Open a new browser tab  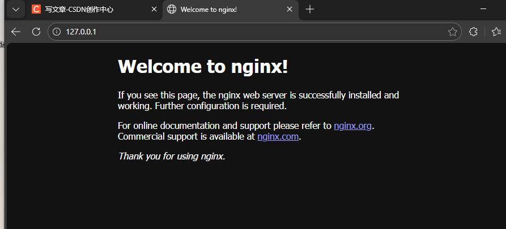tap(310, 10)
